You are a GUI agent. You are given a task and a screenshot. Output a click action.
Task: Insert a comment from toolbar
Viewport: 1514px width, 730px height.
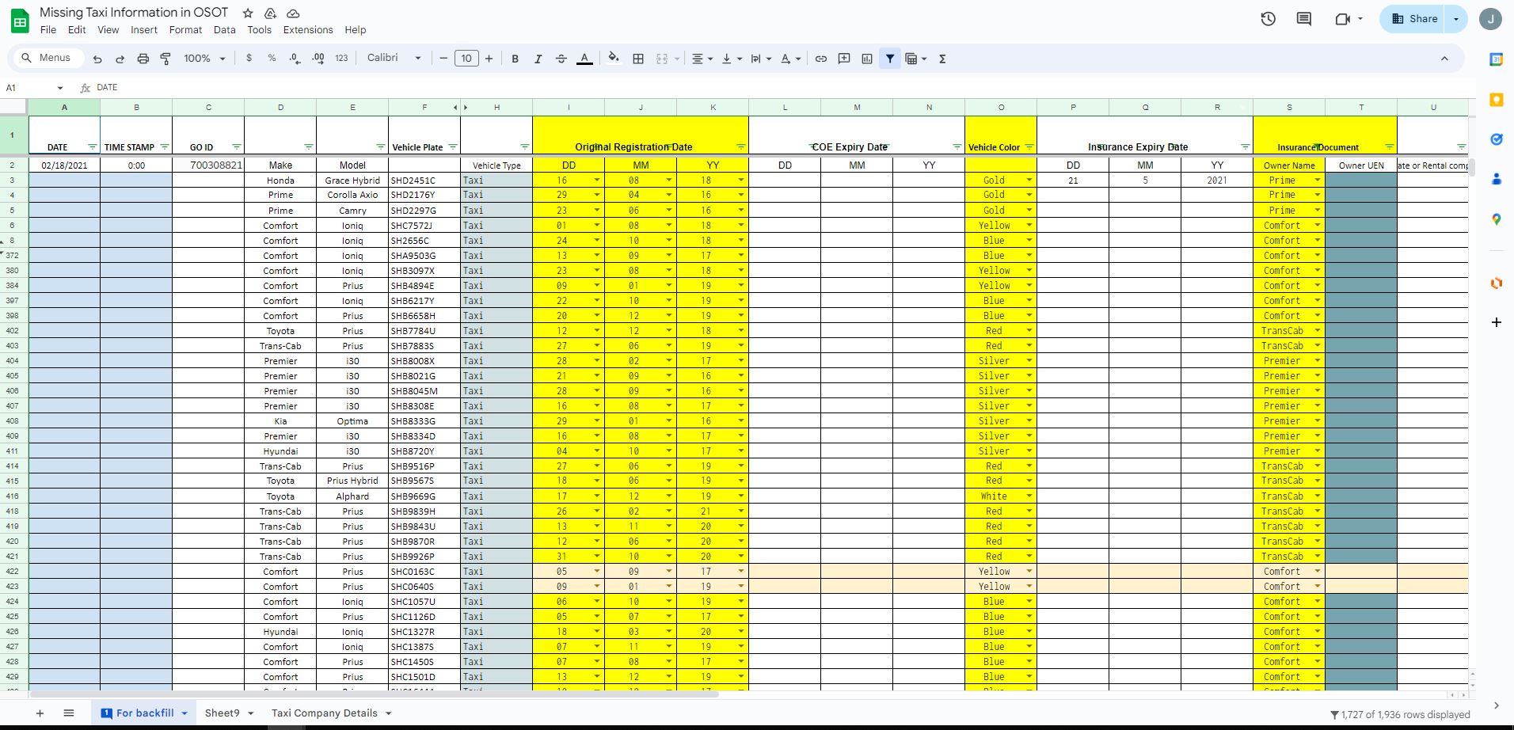(844, 59)
